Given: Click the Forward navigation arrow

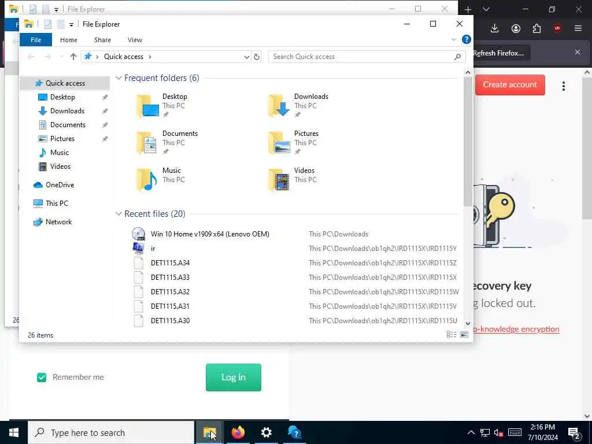Looking at the screenshot, I should coord(47,57).
